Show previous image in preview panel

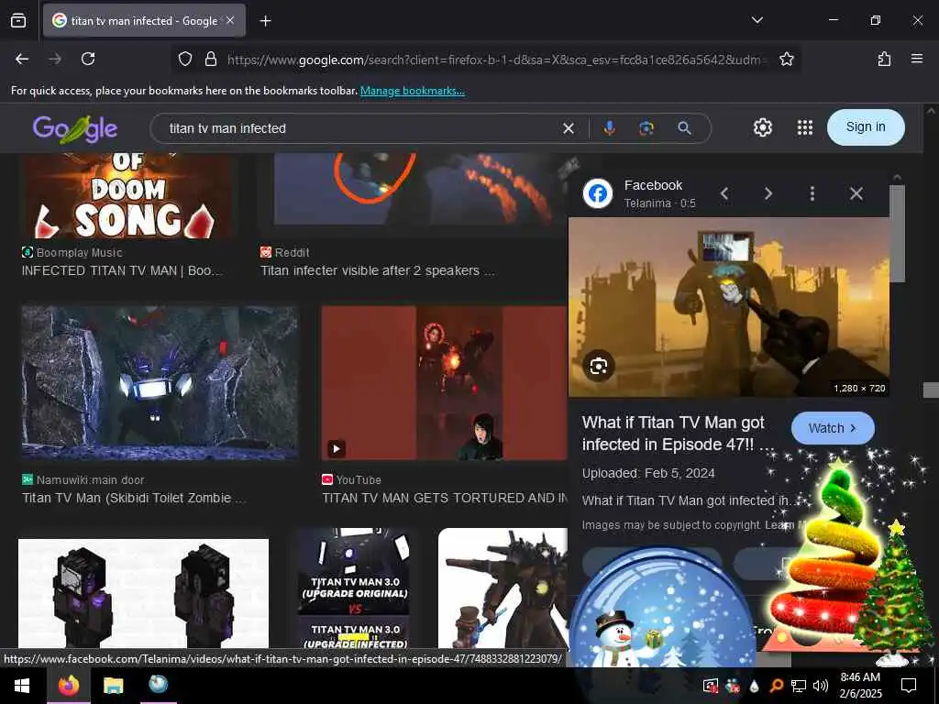[x=724, y=193]
